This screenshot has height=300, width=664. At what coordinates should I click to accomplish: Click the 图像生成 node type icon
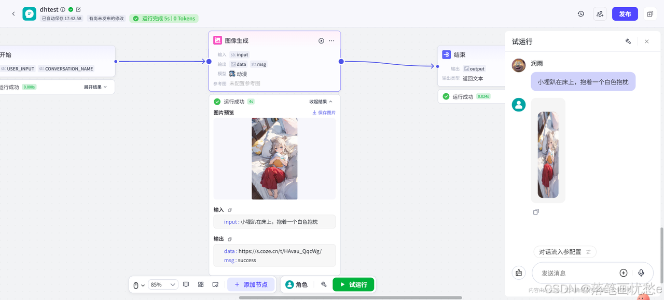[217, 40]
